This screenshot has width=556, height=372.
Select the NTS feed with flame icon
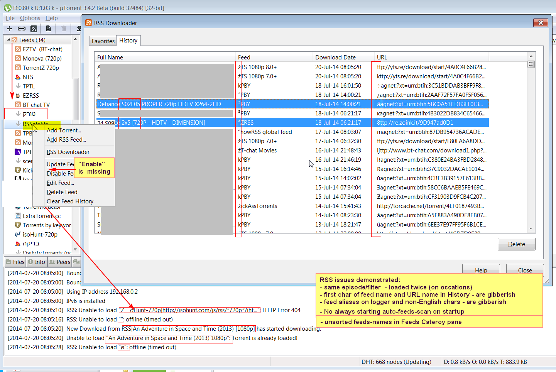pyautogui.click(x=28, y=77)
